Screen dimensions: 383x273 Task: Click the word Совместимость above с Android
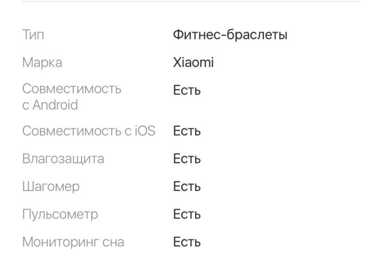pyautogui.click(x=72, y=88)
